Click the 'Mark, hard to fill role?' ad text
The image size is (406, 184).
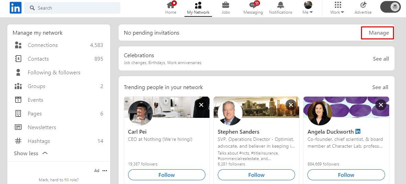(x=59, y=180)
